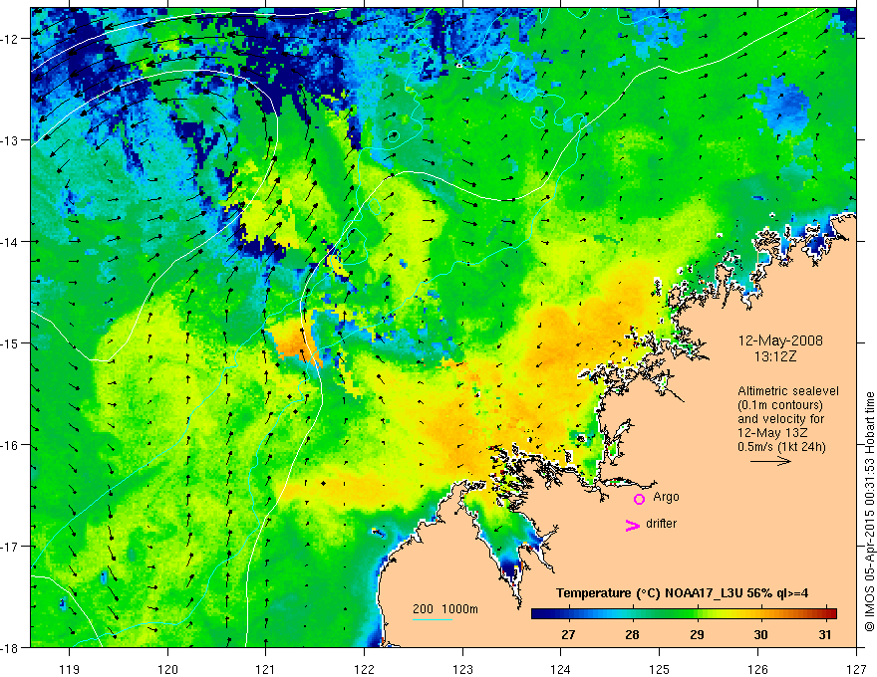Click the longitude axis label '120'

coord(167,669)
